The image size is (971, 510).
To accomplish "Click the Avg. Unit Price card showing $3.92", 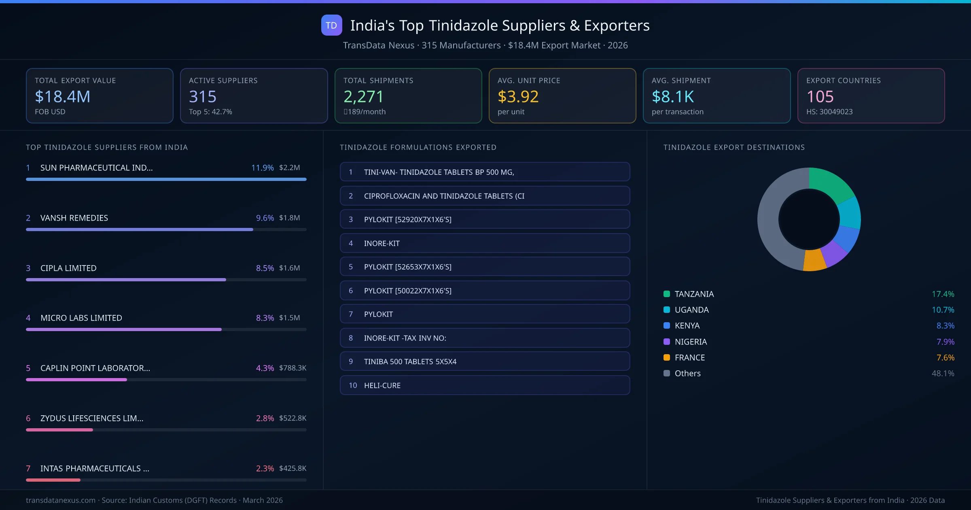I will [x=562, y=96].
